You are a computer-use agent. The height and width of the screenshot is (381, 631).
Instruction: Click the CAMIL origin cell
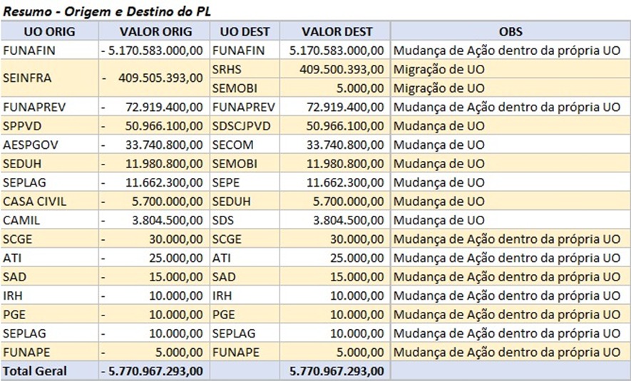[x=49, y=220]
